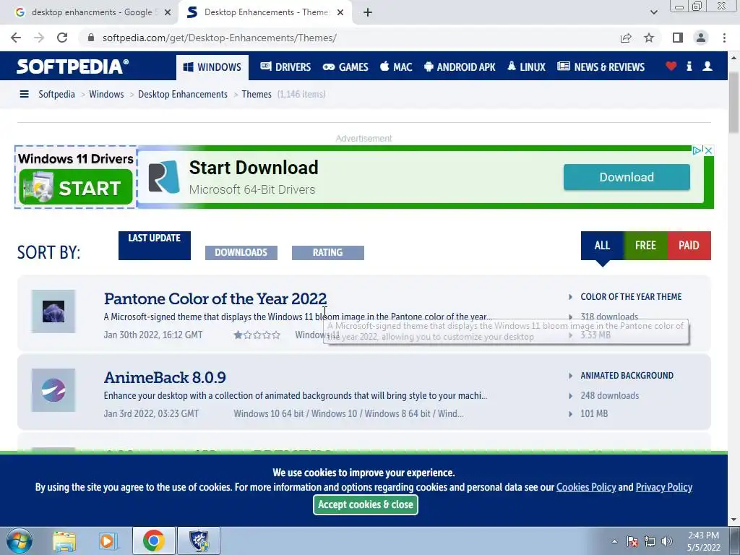
Task: Accept cookies and close banner
Action: (x=365, y=504)
